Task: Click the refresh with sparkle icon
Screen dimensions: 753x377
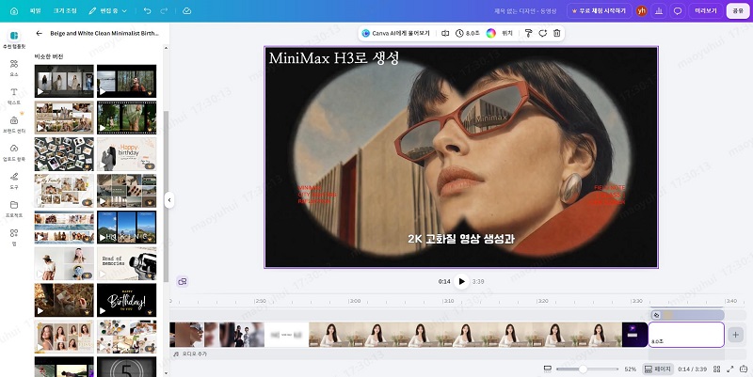Action: click(543, 33)
